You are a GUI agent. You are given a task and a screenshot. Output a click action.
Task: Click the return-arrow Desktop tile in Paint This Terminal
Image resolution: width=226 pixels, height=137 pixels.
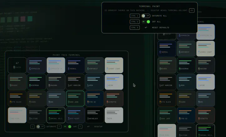[x=17, y=65]
